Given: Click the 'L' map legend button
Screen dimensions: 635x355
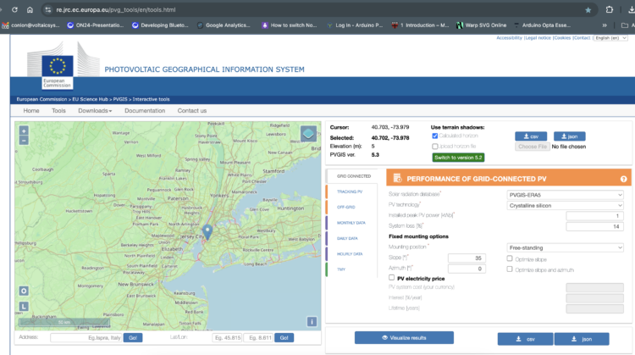Looking at the screenshot, I should 24,306.
